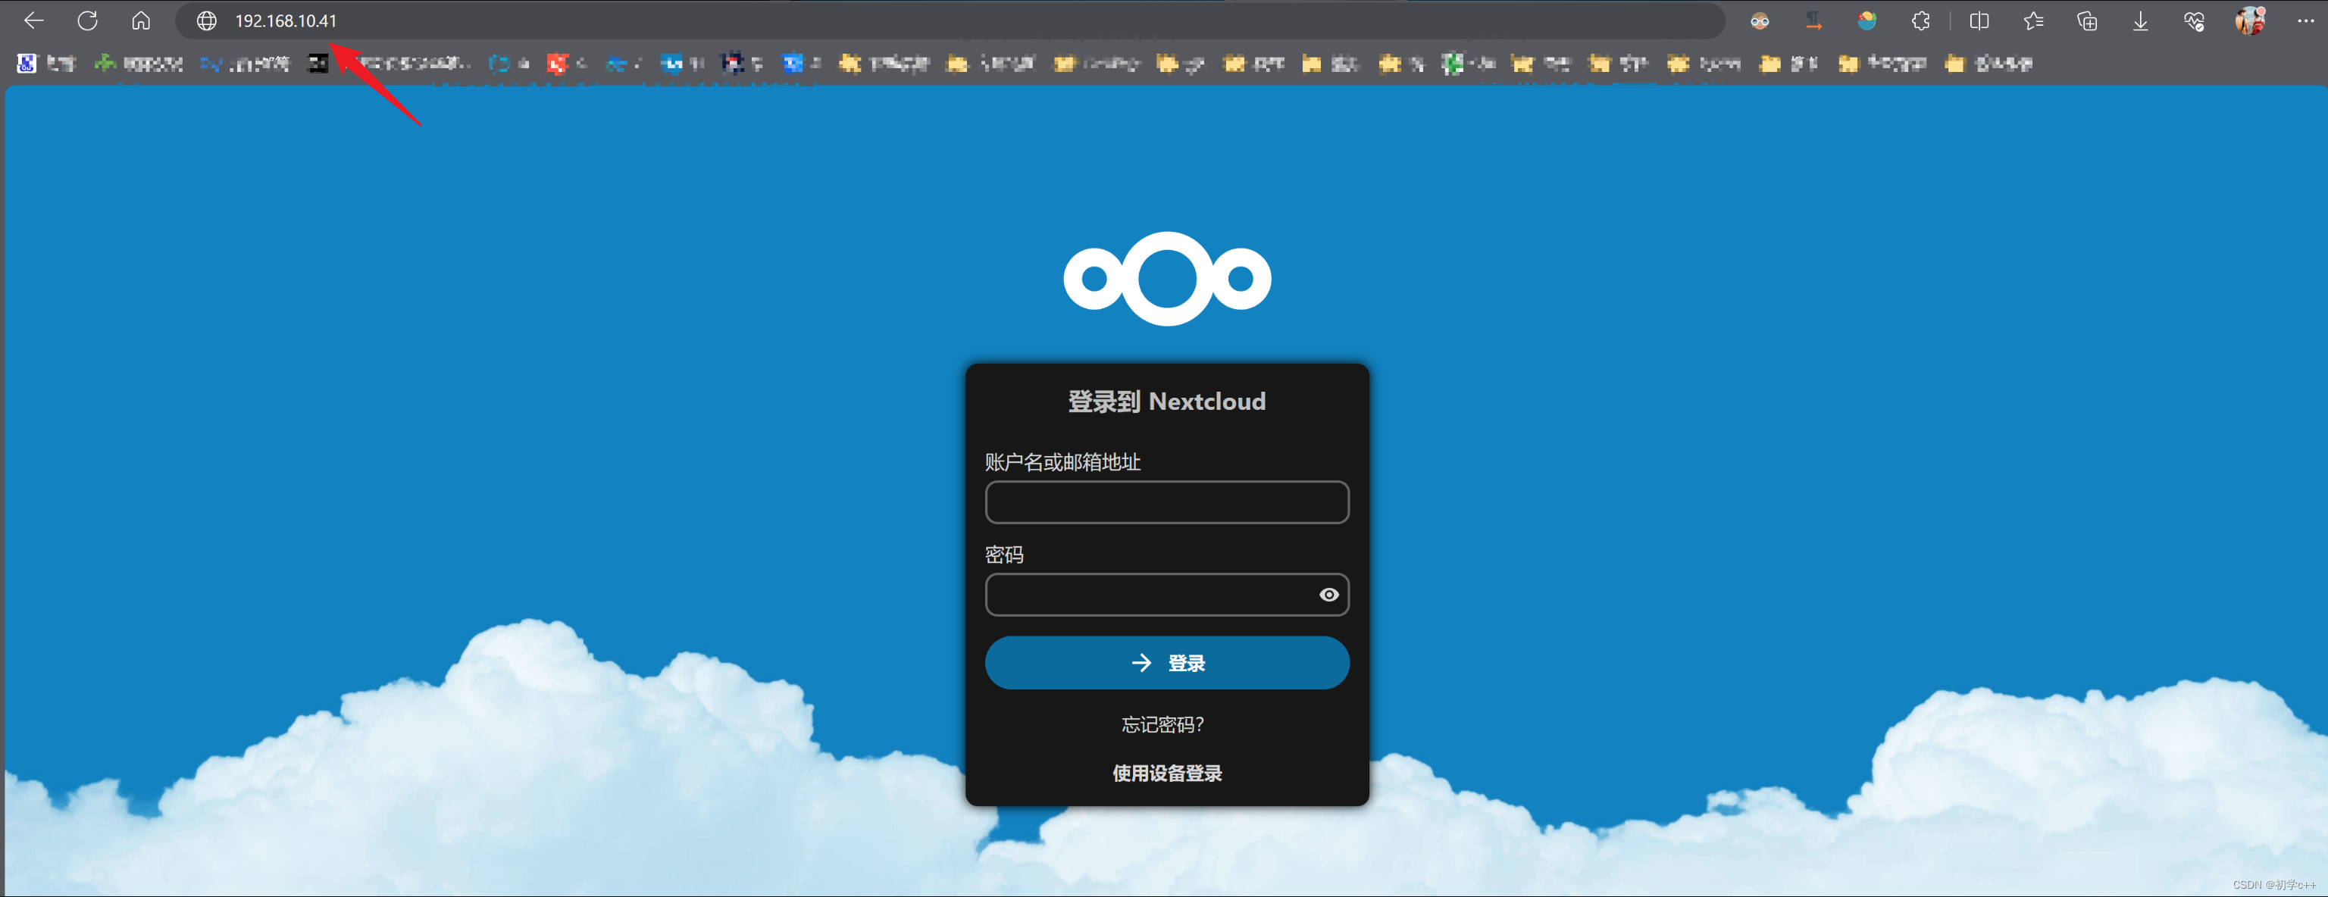
Task: Click the 账户名或邮箱地址 username field
Action: point(1167,502)
